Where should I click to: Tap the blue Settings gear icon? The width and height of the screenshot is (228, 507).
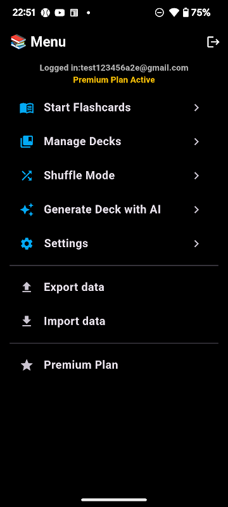tap(27, 244)
